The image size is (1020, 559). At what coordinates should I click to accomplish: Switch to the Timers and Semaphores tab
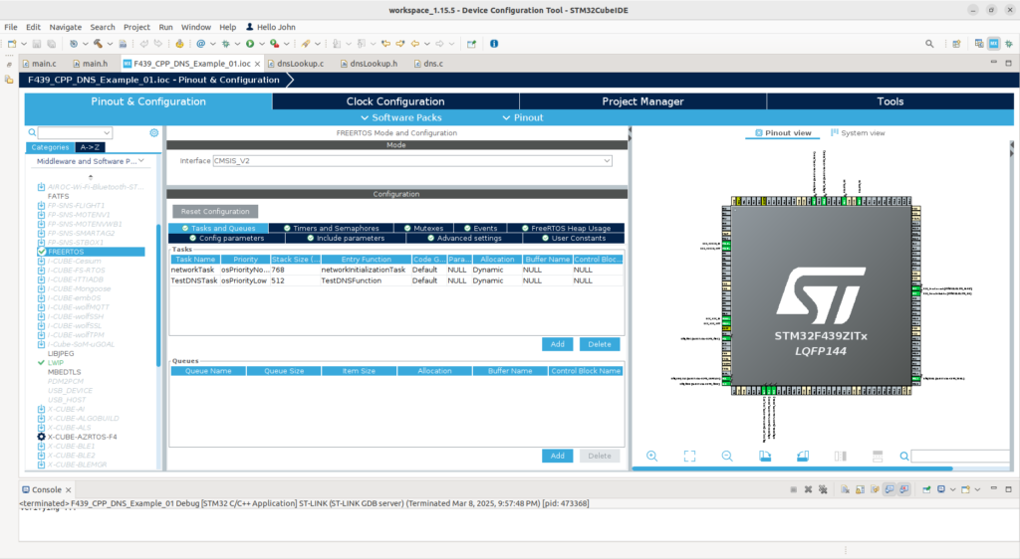tap(331, 228)
